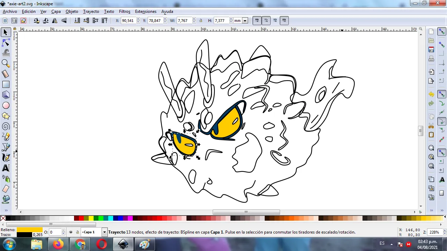Increase Y position spinner

pyautogui.click(x=165, y=19)
